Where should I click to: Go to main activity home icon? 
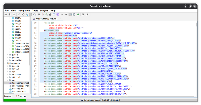coord(50,14)
